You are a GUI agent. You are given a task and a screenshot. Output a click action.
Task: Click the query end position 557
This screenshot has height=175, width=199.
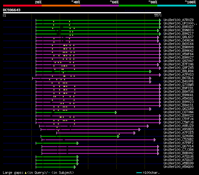[x=157, y=15]
